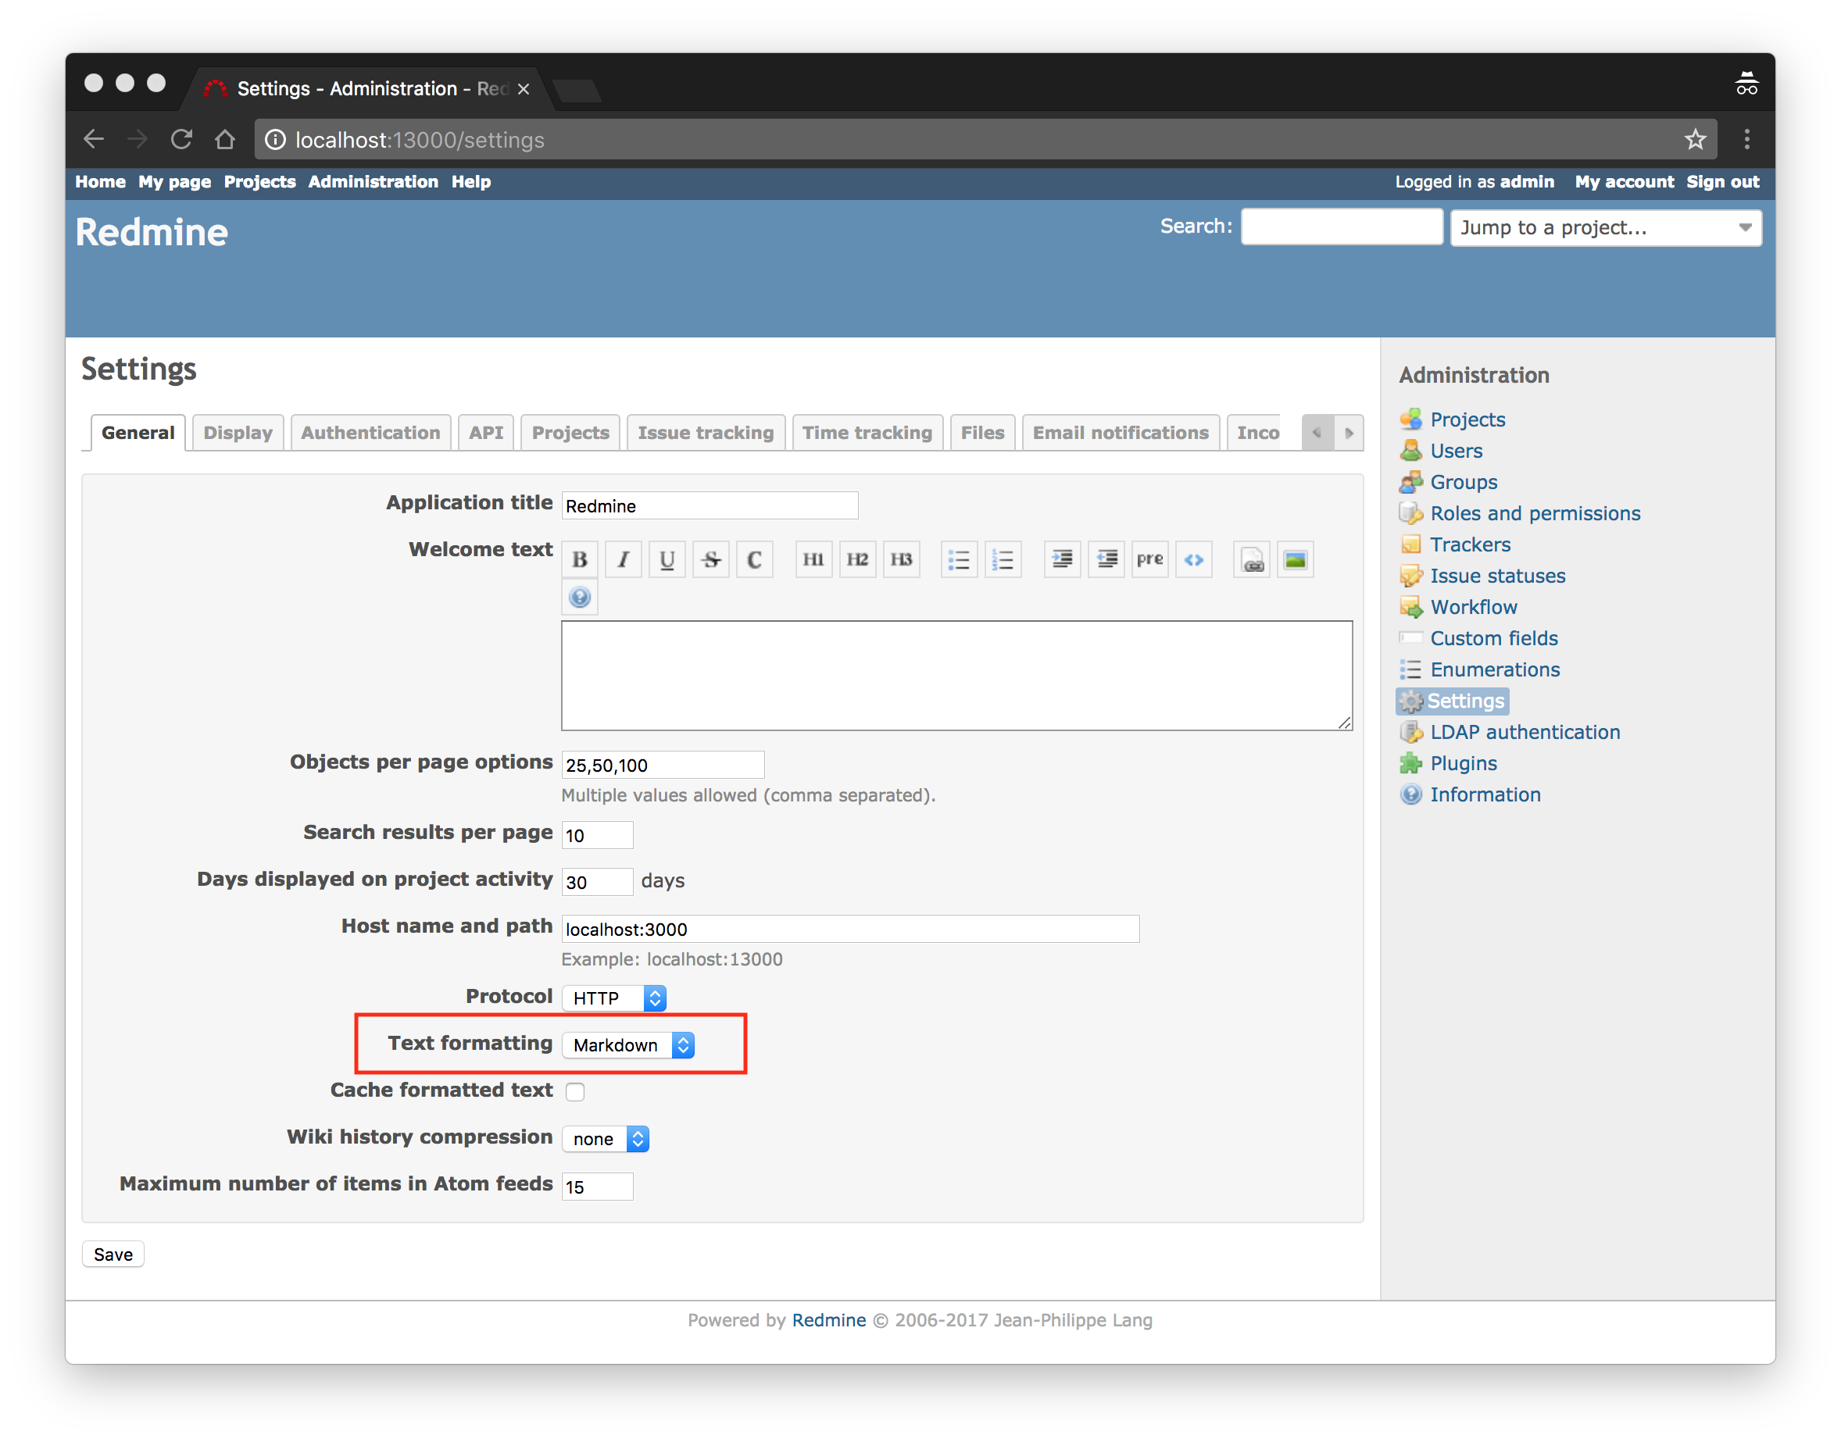Viewport: 1841px width, 1442px height.
Task: Click the H2 heading toolbar icon
Action: [x=857, y=559]
